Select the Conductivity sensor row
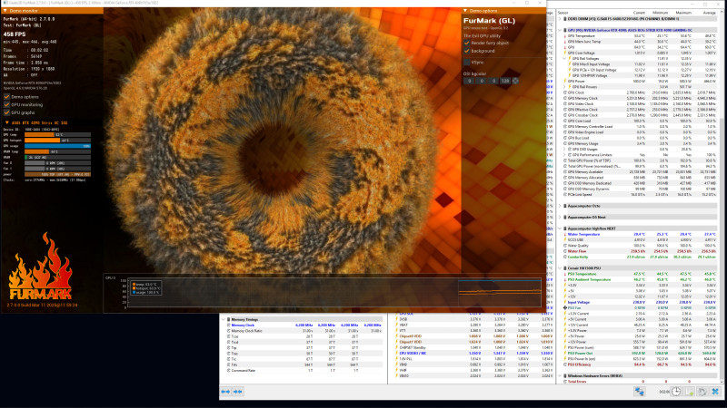The image size is (727, 408). click(638, 257)
